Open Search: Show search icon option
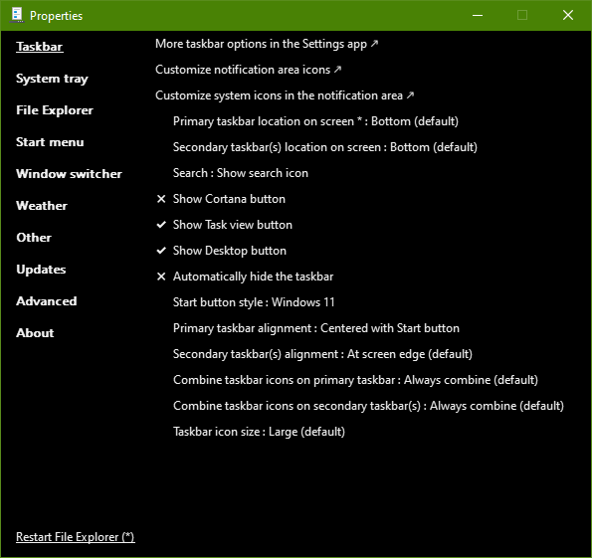 [241, 173]
